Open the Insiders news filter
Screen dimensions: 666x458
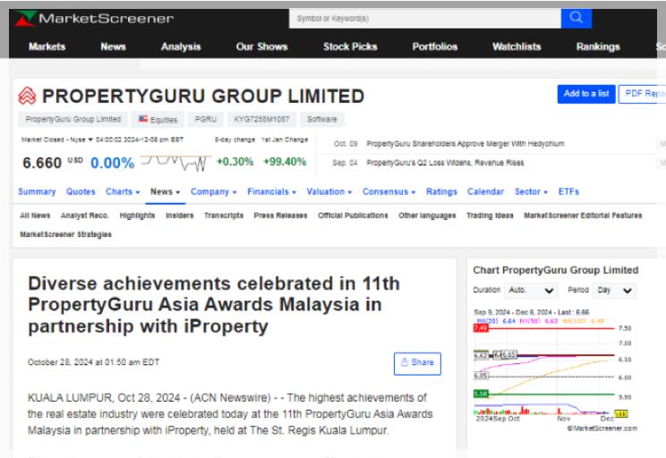click(179, 216)
